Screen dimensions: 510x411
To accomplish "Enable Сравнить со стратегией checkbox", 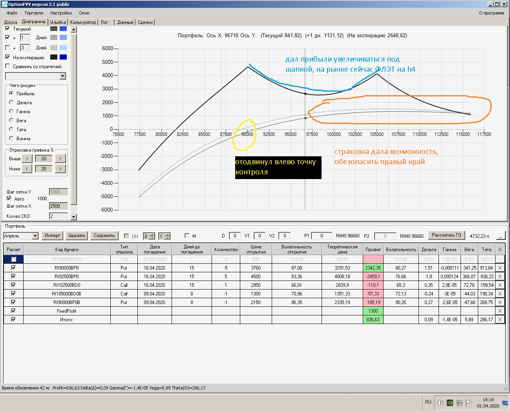I will (x=7, y=67).
